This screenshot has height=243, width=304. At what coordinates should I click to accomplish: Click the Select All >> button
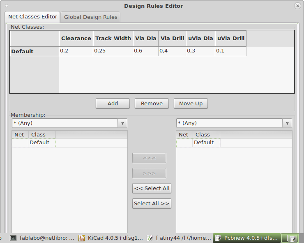(x=152, y=203)
